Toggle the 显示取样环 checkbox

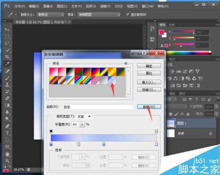[x=128, y=14]
